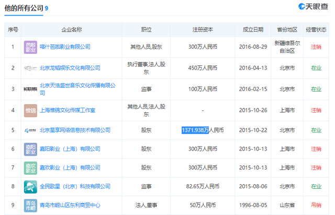This screenshot has height=215, width=335.
Task: Click 在业 status for 全民歌星
Action: 316,186
